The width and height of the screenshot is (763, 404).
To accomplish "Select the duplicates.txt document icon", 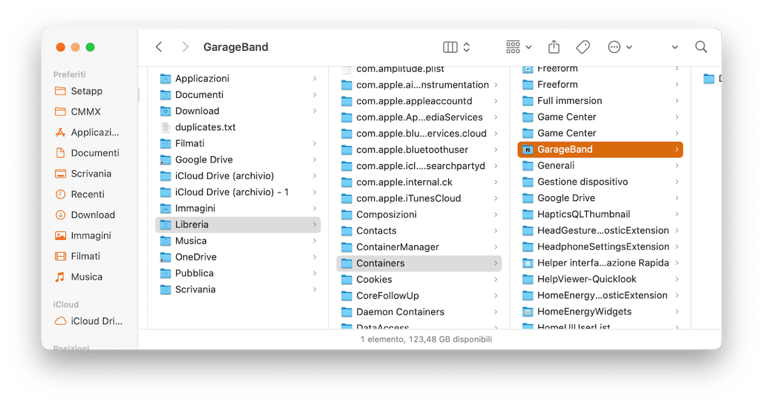I will (x=166, y=127).
